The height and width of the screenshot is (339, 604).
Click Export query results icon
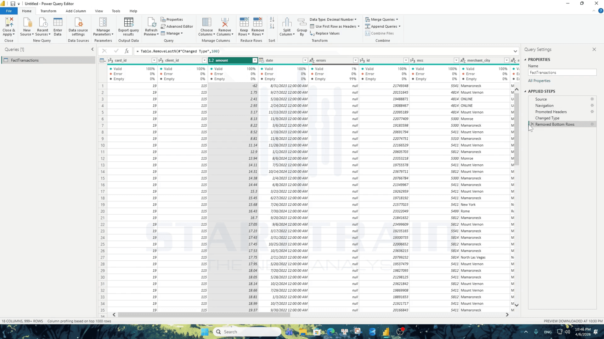pyautogui.click(x=128, y=22)
